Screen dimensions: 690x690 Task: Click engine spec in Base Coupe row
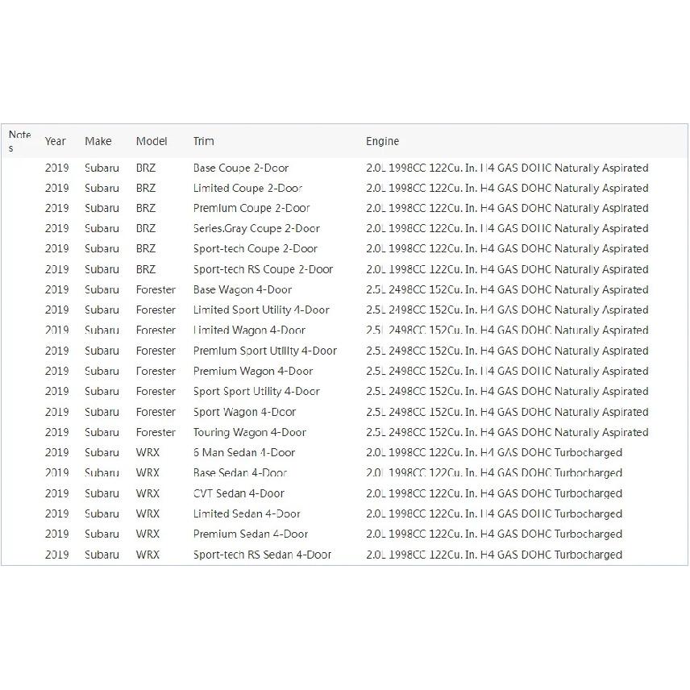pyautogui.click(x=507, y=168)
